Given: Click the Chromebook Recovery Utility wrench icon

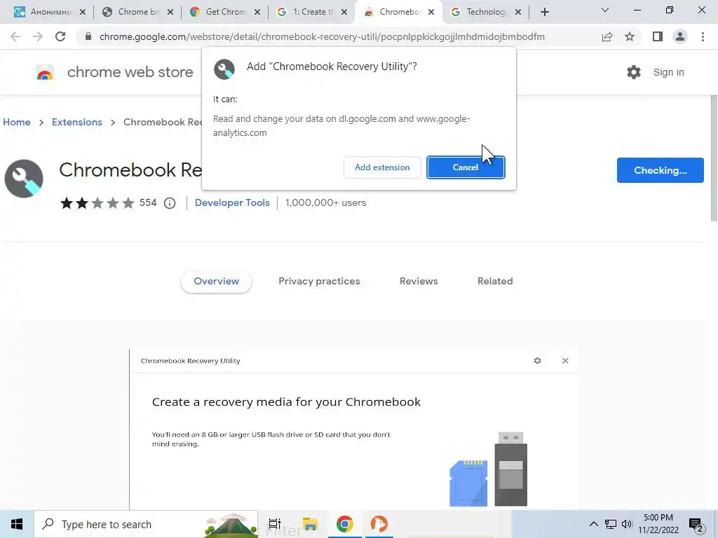Looking at the screenshot, I should click(x=24, y=179).
